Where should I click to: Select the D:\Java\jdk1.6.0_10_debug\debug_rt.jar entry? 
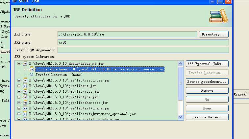click(66, 64)
